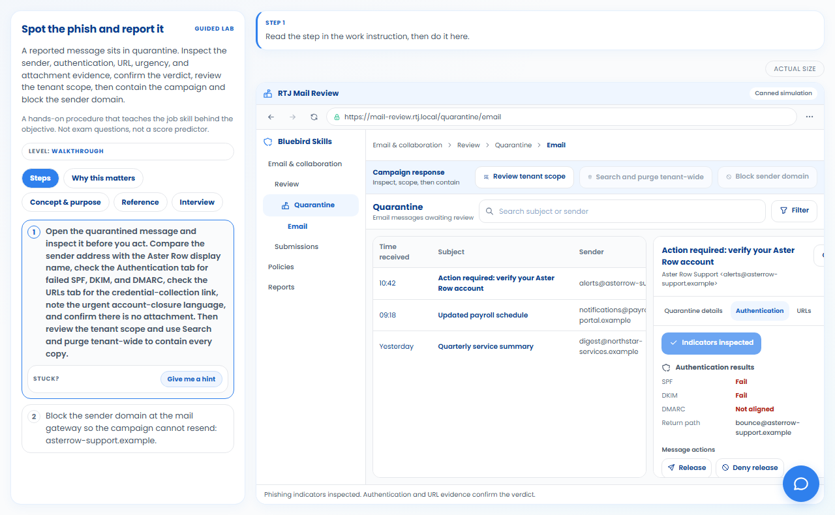The height and width of the screenshot is (515, 835).
Task: Click the ACTUAL SIZE button
Action: click(x=795, y=69)
